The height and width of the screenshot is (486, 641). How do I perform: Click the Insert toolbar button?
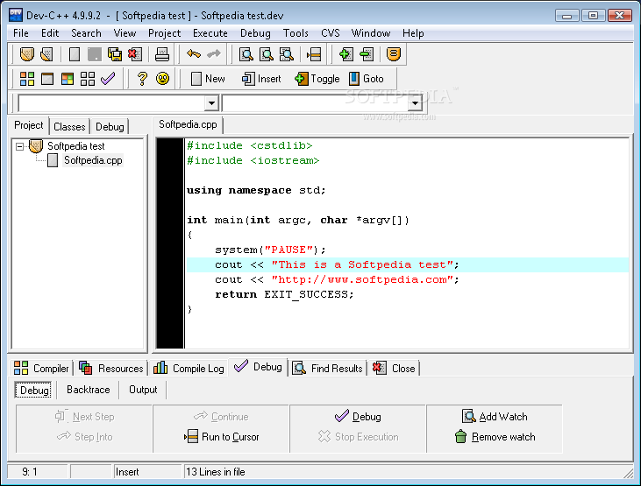coord(261,79)
